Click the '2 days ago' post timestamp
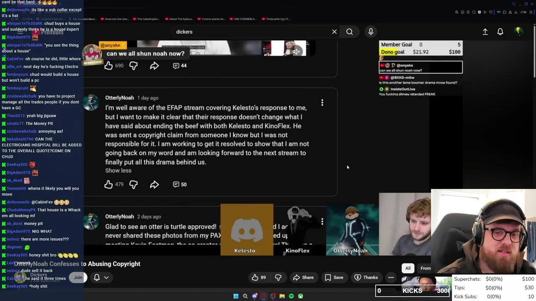Viewport: 536px width, 301px height. click(149, 217)
